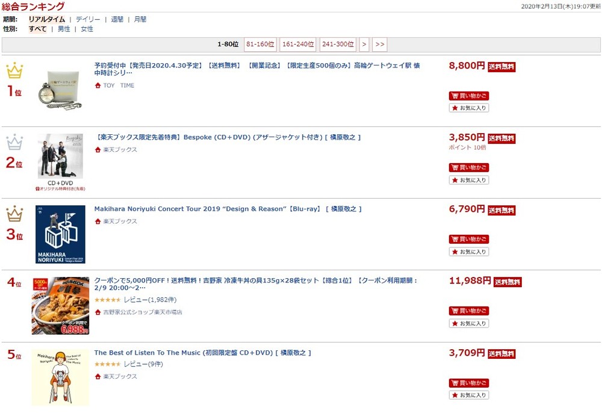Click the home icon beside TOY TIME shop

click(98, 85)
